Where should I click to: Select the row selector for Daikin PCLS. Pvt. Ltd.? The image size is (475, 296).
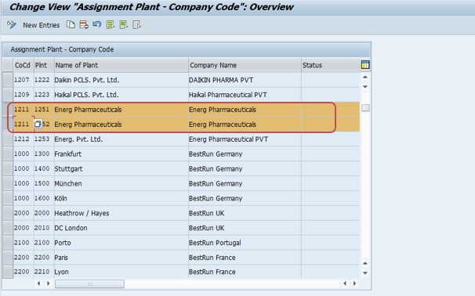(x=8, y=80)
